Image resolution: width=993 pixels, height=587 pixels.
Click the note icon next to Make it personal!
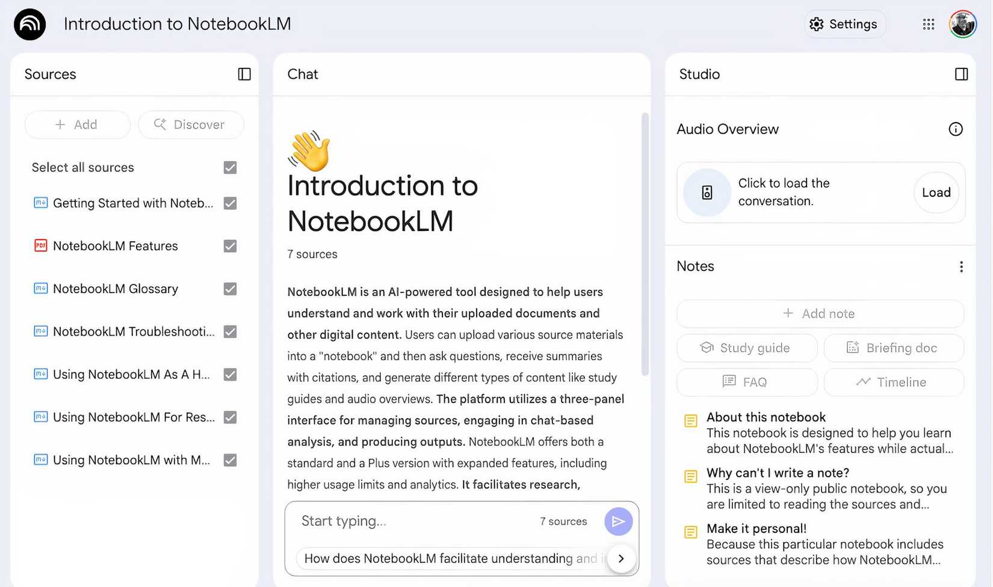(690, 532)
